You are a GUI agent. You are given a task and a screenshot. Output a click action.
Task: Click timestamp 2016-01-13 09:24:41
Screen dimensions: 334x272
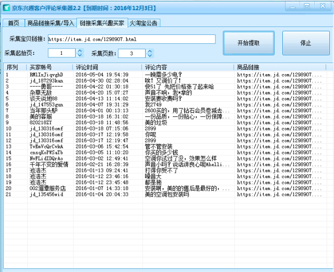click(102, 170)
